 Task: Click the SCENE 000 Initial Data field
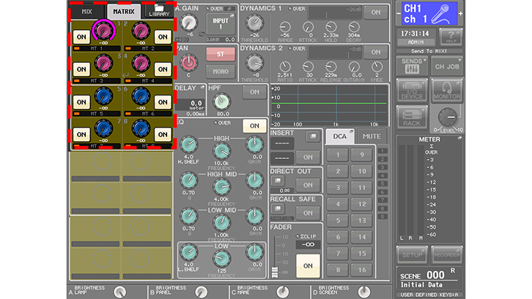point(429,278)
